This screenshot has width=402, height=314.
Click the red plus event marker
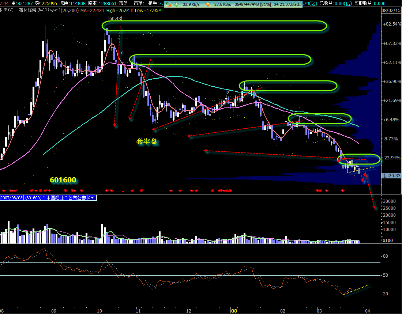point(49,190)
